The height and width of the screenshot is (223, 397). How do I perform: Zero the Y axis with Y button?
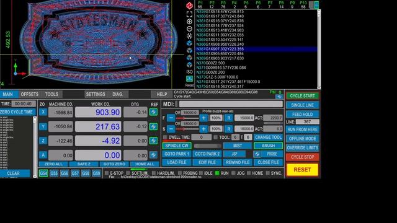[x=43, y=126]
